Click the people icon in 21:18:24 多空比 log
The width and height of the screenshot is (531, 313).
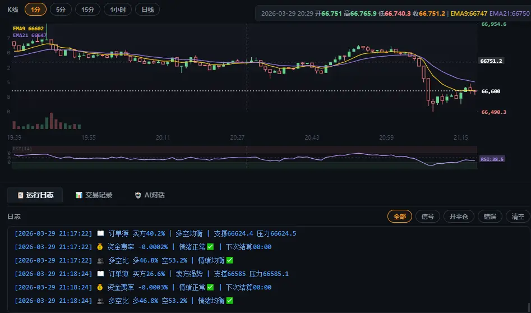pos(100,301)
